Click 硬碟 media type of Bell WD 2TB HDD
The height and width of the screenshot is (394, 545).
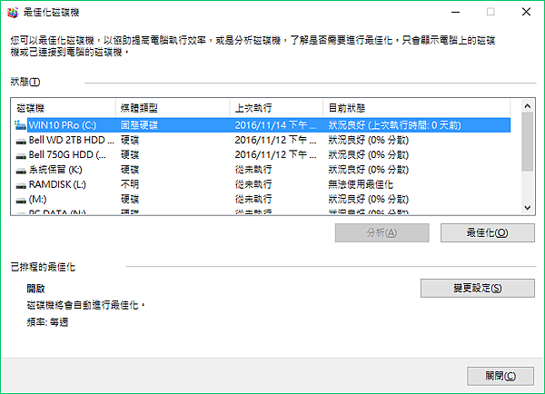click(x=130, y=140)
